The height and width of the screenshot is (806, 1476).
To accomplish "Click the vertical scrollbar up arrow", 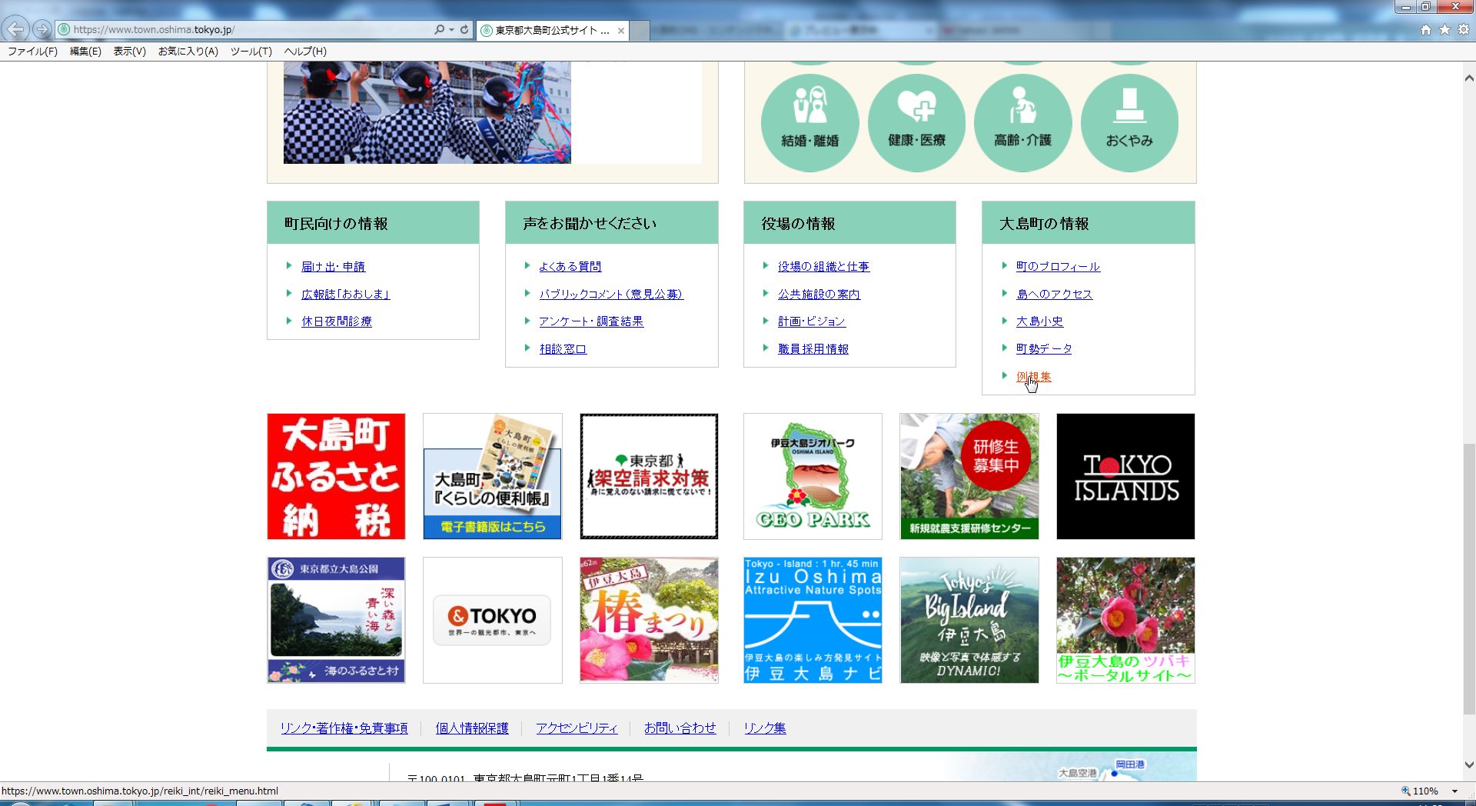I will [x=1468, y=78].
